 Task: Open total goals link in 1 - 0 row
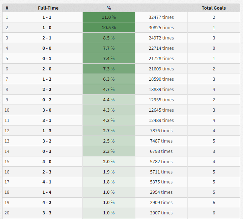pyautogui.click(x=214, y=27)
